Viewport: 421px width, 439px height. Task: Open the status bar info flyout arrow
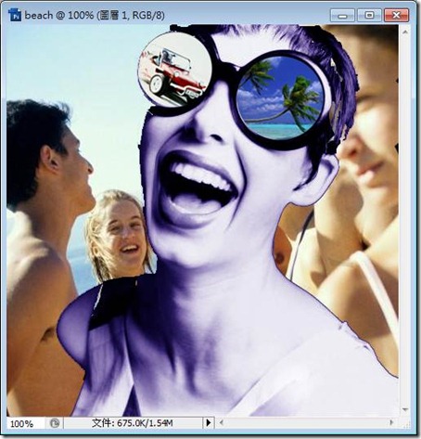tap(209, 422)
